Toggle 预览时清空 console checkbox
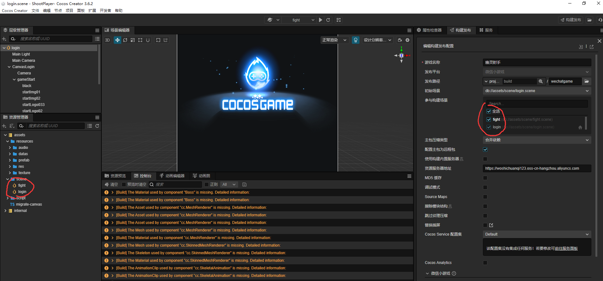 point(124,184)
